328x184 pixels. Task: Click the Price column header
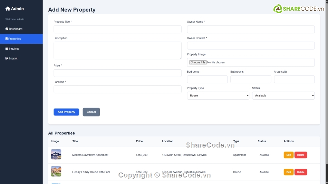point(139,141)
